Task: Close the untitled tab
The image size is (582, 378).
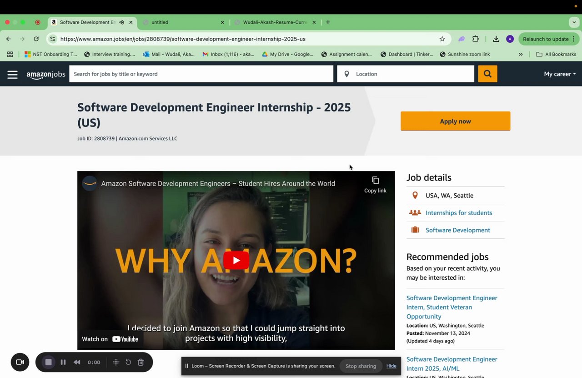Action: point(222,22)
